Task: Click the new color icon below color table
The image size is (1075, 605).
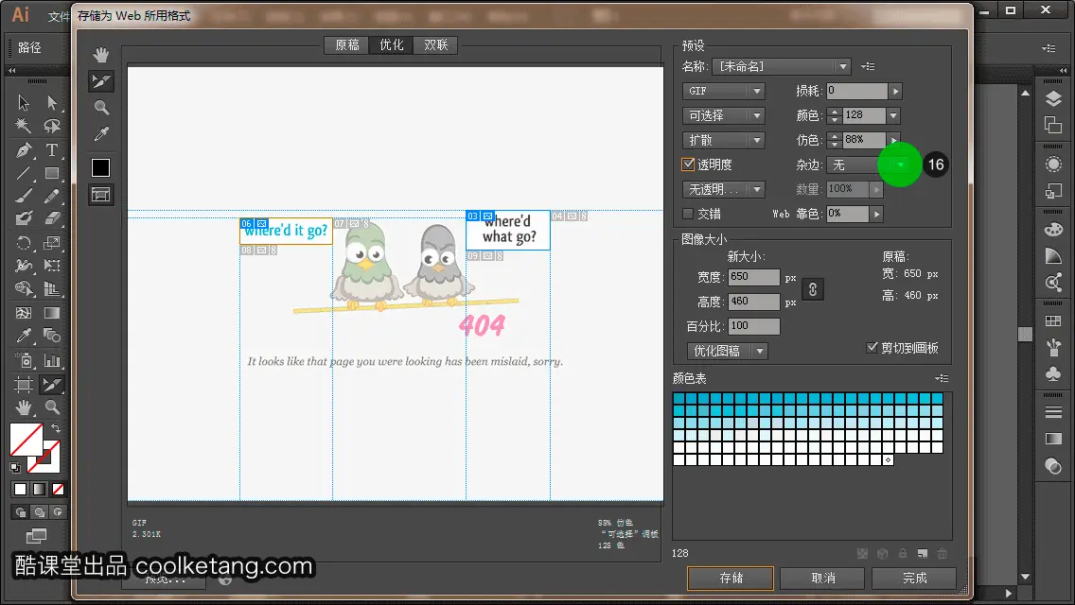Action: pyautogui.click(x=922, y=554)
